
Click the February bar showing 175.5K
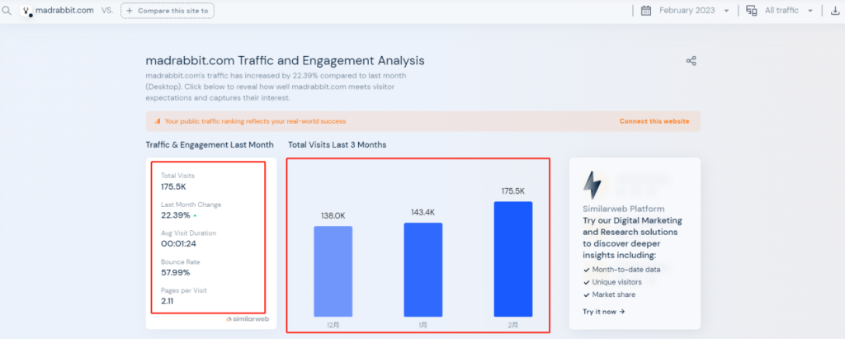tap(513, 259)
